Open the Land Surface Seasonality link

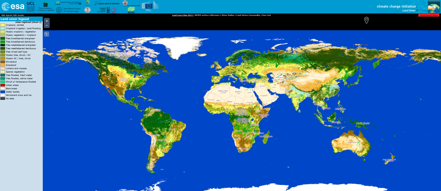[248, 15]
